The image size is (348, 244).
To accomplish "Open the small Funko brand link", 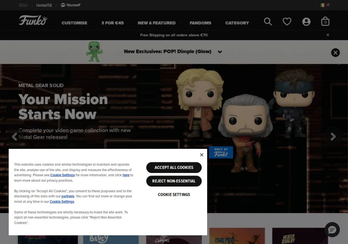I will point(23,5).
